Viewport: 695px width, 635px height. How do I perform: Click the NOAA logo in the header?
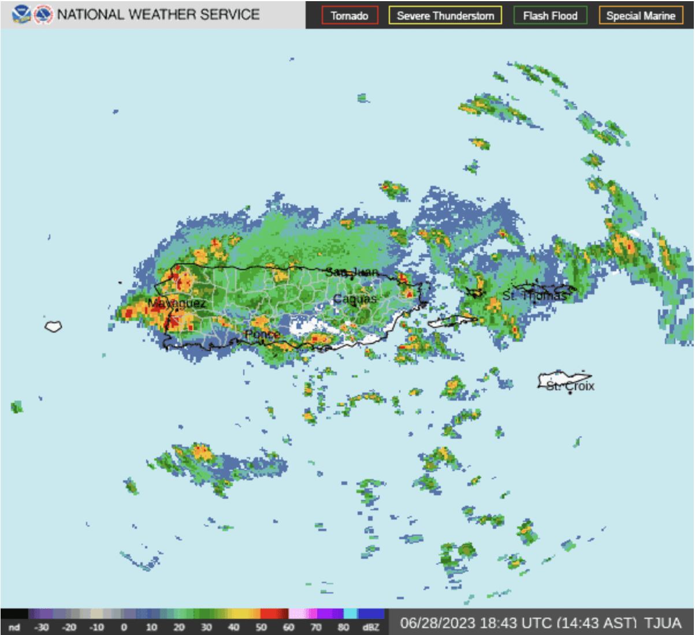tap(21, 14)
